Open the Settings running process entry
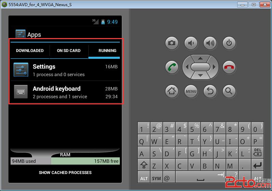This screenshot has height=191, width=272. click(x=65, y=70)
